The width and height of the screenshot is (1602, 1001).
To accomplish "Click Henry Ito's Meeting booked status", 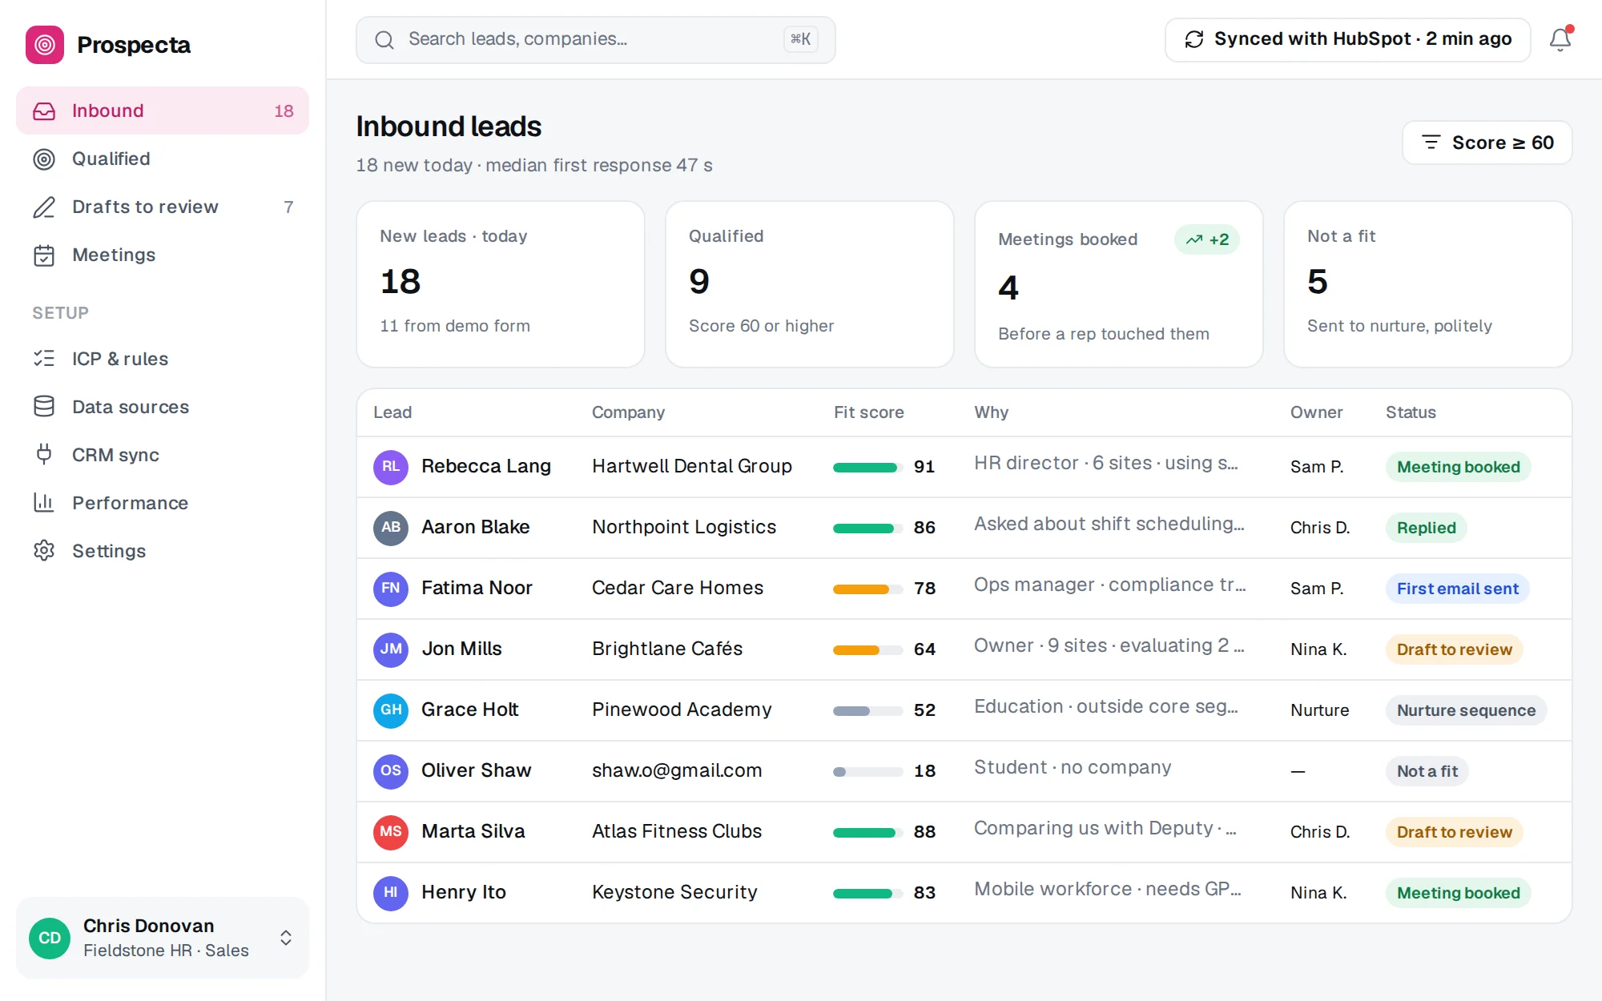I will [x=1458, y=893].
